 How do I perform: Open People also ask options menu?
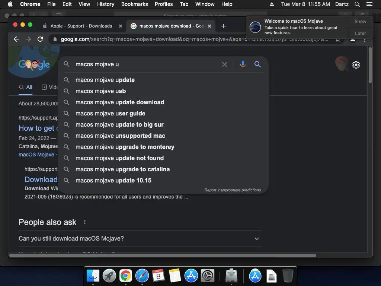point(85,222)
